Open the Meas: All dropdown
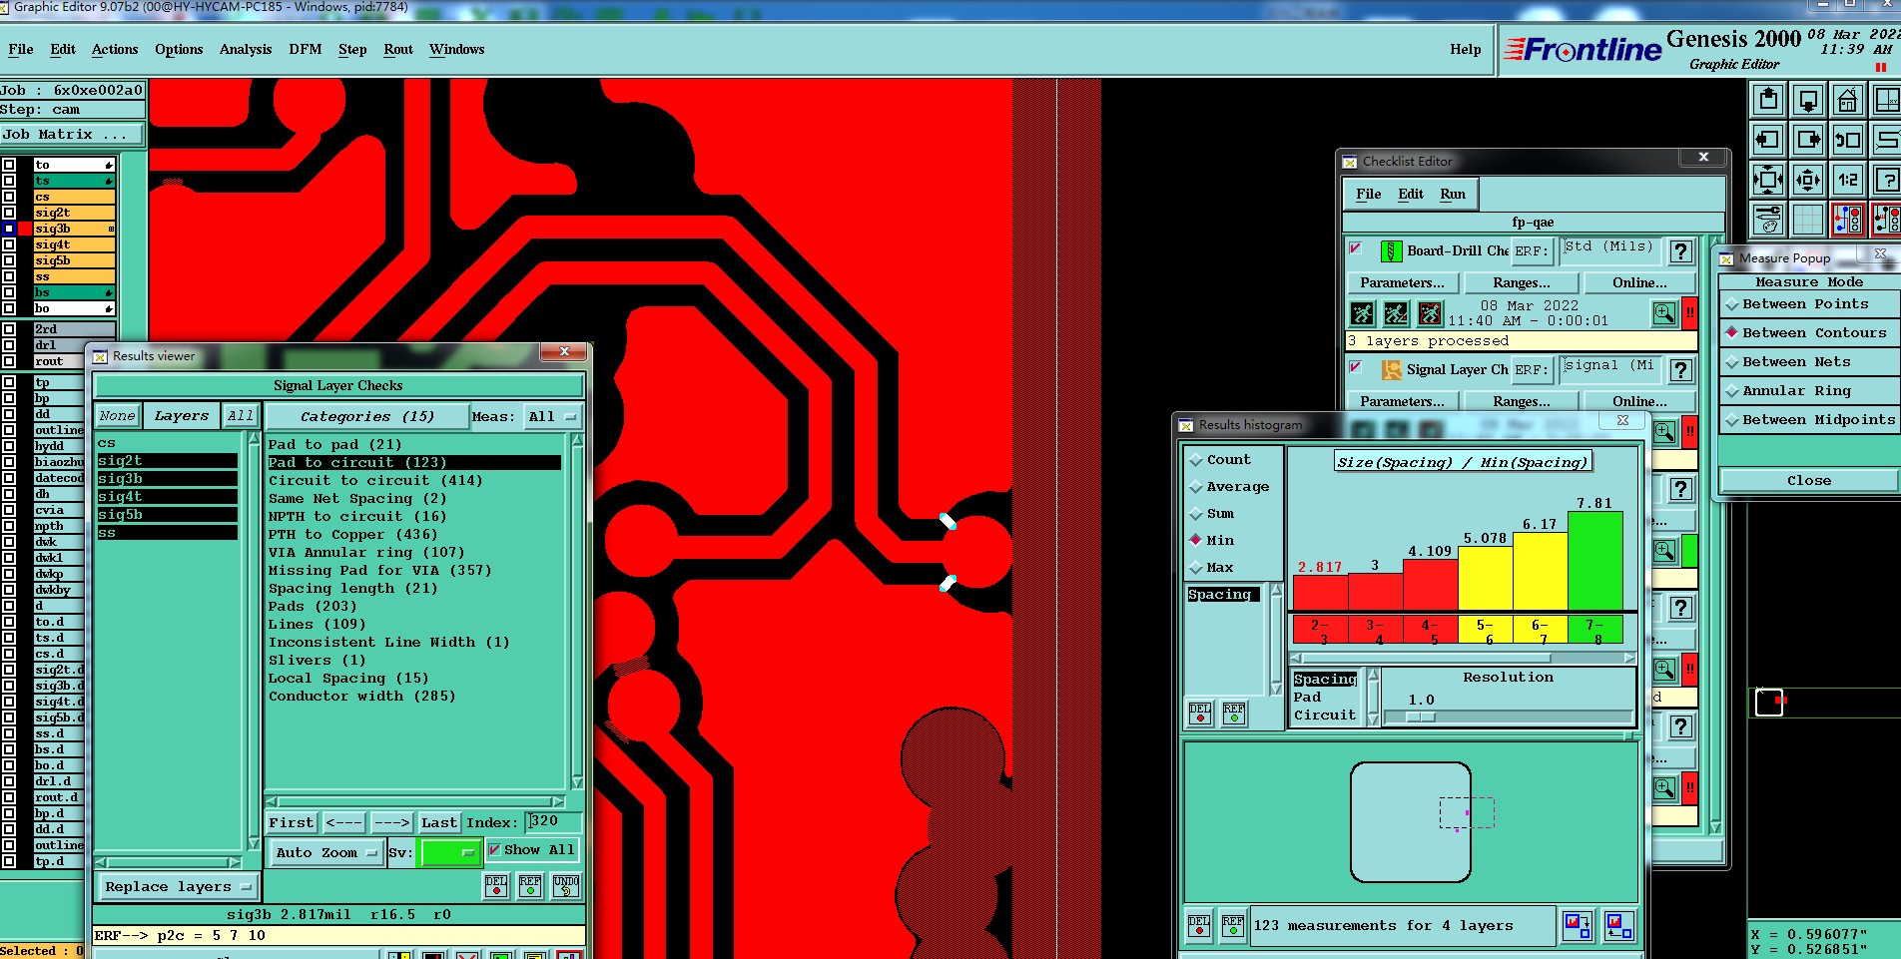The height and width of the screenshot is (959, 1901). pyautogui.click(x=553, y=416)
